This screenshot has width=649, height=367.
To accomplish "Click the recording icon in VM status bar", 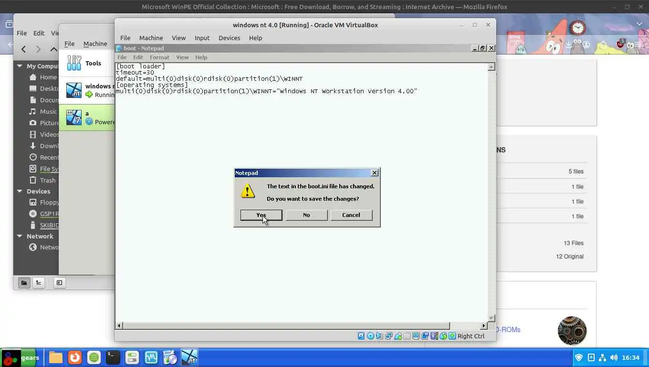I will (x=425, y=336).
